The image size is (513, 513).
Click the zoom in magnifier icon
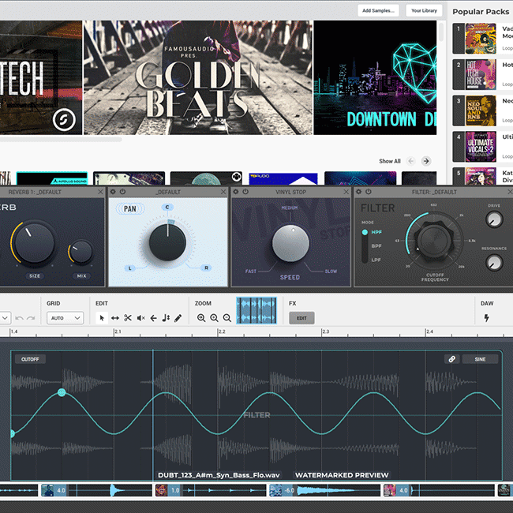click(214, 318)
